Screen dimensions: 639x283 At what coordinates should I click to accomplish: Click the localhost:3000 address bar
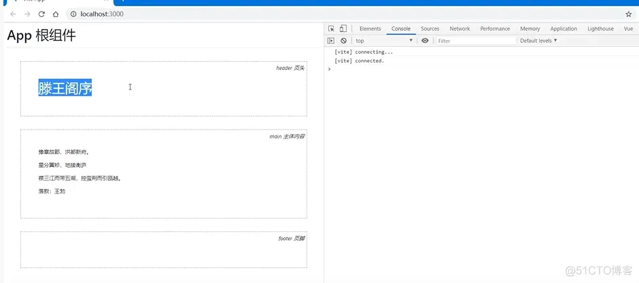tap(351, 14)
